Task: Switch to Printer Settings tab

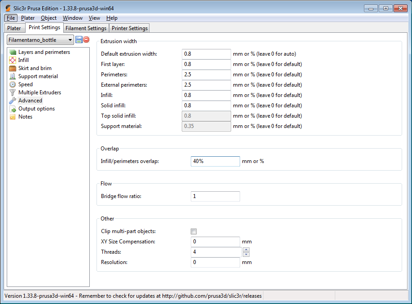Action: [130, 28]
